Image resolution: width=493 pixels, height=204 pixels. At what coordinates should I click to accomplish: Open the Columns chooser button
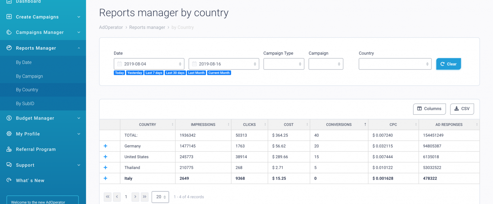429,109
